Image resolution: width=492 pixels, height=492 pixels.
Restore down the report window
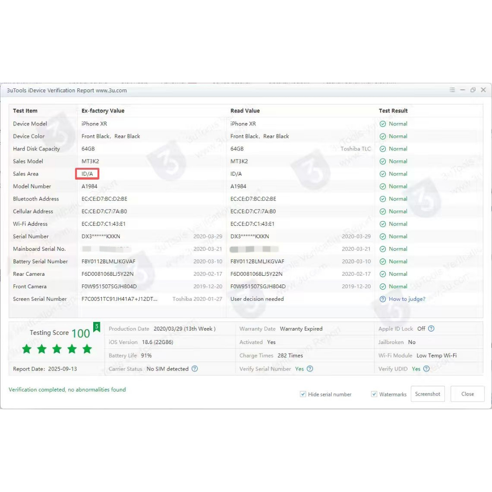[473, 90]
